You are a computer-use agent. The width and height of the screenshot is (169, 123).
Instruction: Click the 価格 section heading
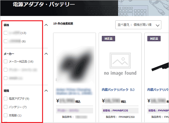6,25
